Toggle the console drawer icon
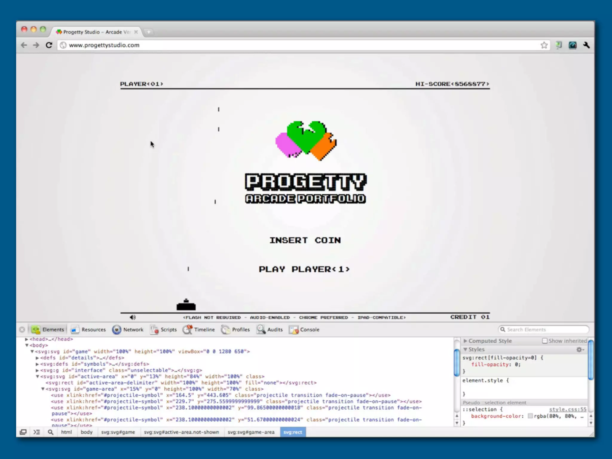The width and height of the screenshot is (612, 459). pyautogui.click(x=36, y=432)
